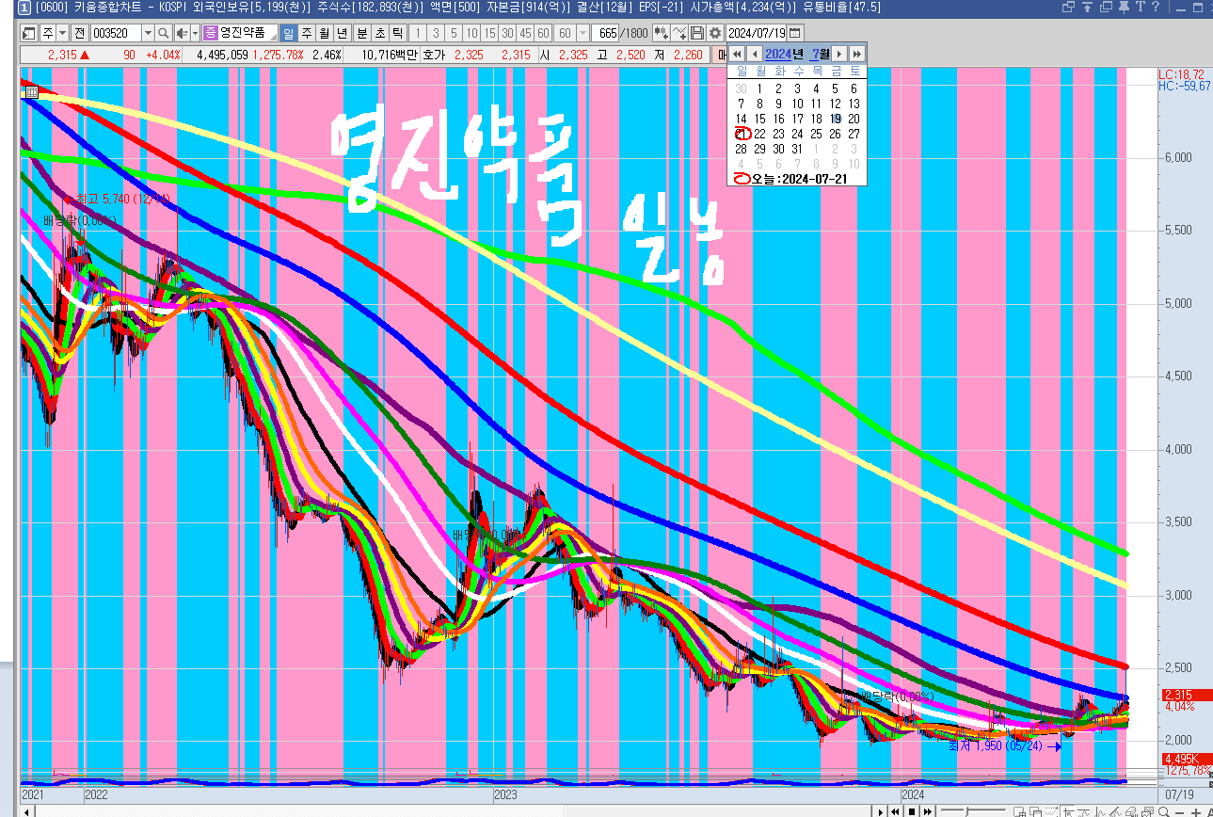Click the 3-minute interval button

pyautogui.click(x=437, y=33)
